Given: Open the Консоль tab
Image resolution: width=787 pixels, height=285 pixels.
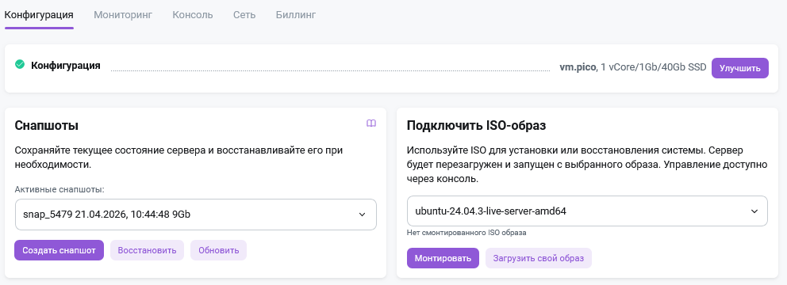Looking at the screenshot, I should pos(193,14).
